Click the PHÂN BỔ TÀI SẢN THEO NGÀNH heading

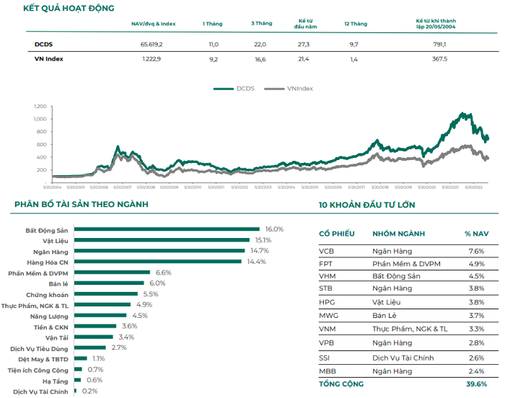(x=82, y=205)
